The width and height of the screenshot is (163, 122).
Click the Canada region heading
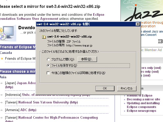pyautogui.click(x=6, y=53)
